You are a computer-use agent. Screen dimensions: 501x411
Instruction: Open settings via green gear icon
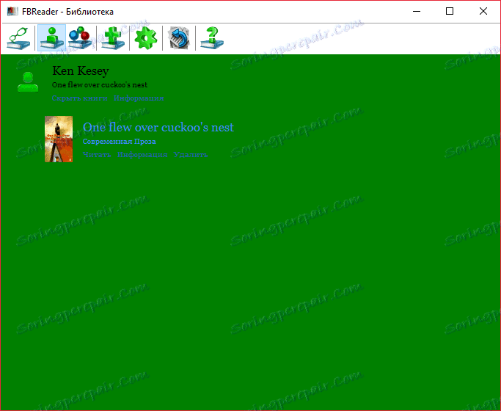pos(146,38)
